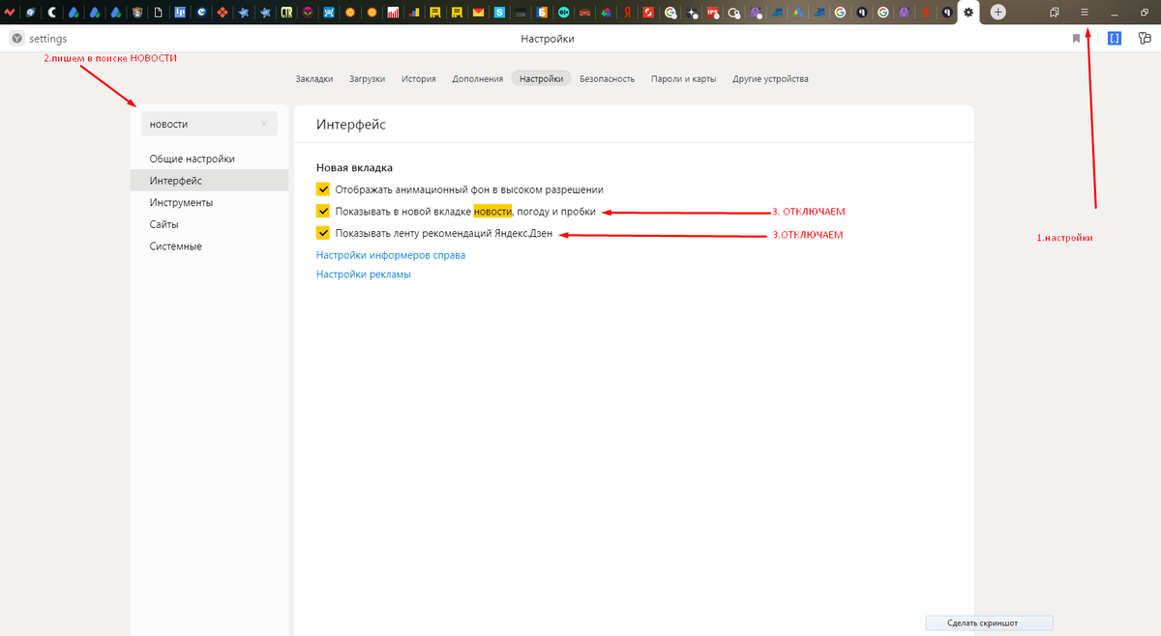Click the settings address bar text
The height and width of the screenshot is (636, 1161).
48,39
